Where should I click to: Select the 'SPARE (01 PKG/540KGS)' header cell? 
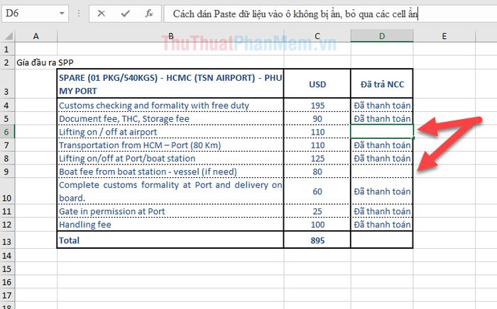(x=170, y=84)
